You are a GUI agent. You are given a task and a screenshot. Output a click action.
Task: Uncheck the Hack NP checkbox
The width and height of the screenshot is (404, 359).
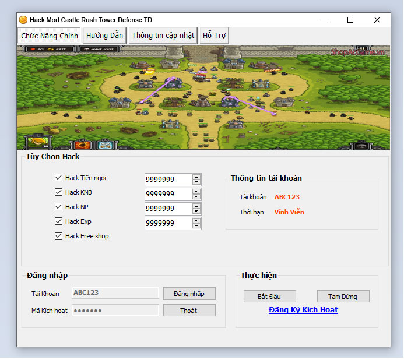pos(58,207)
